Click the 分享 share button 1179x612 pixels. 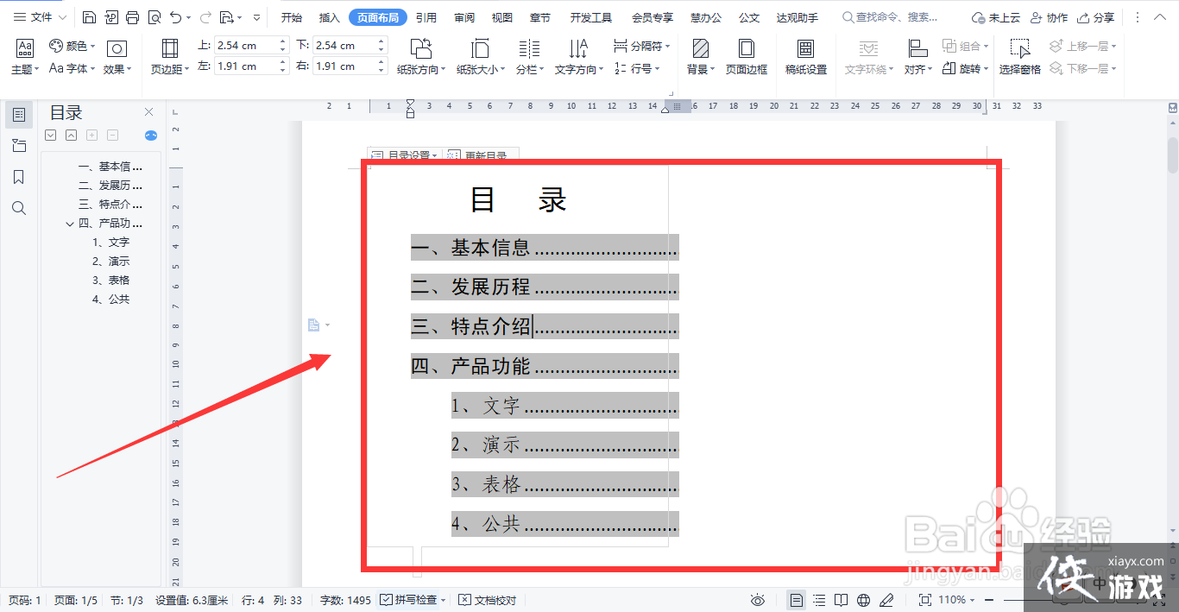click(1095, 17)
